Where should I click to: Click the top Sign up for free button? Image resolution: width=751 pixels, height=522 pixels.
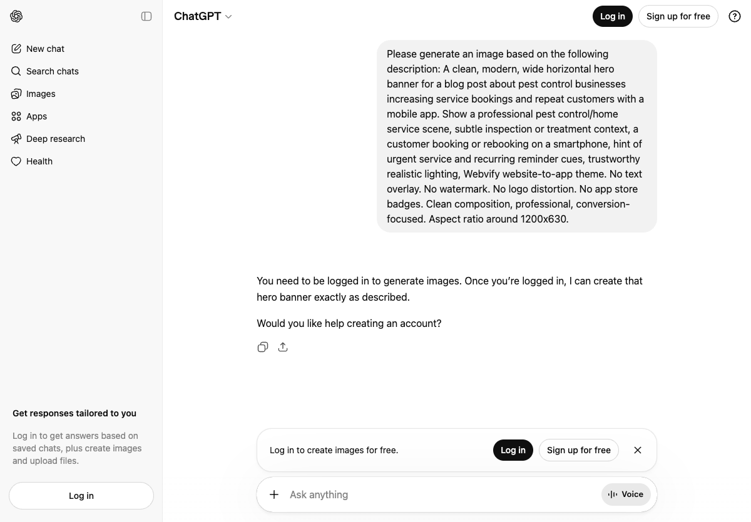tap(678, 16)
